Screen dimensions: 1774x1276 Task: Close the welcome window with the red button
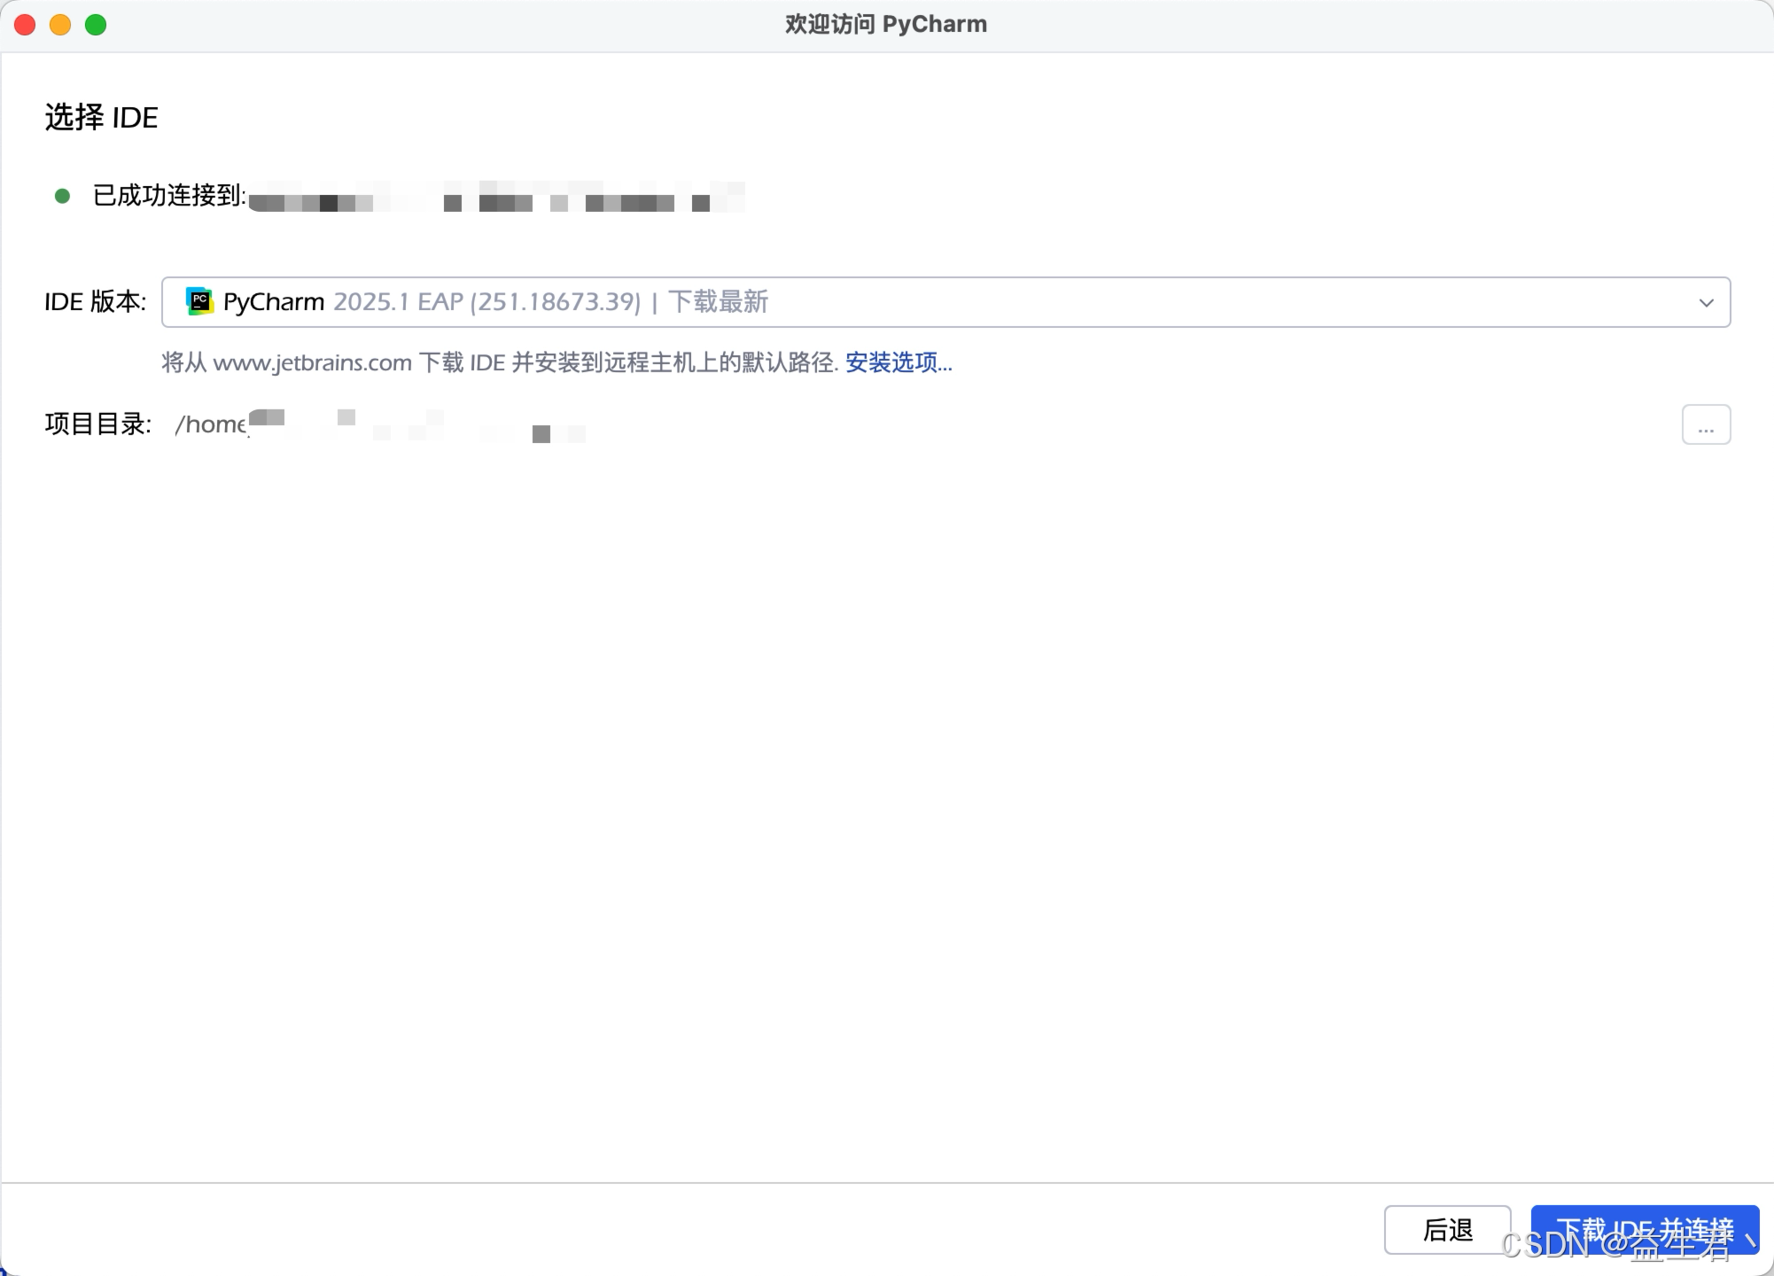click(x=25, y=24)
